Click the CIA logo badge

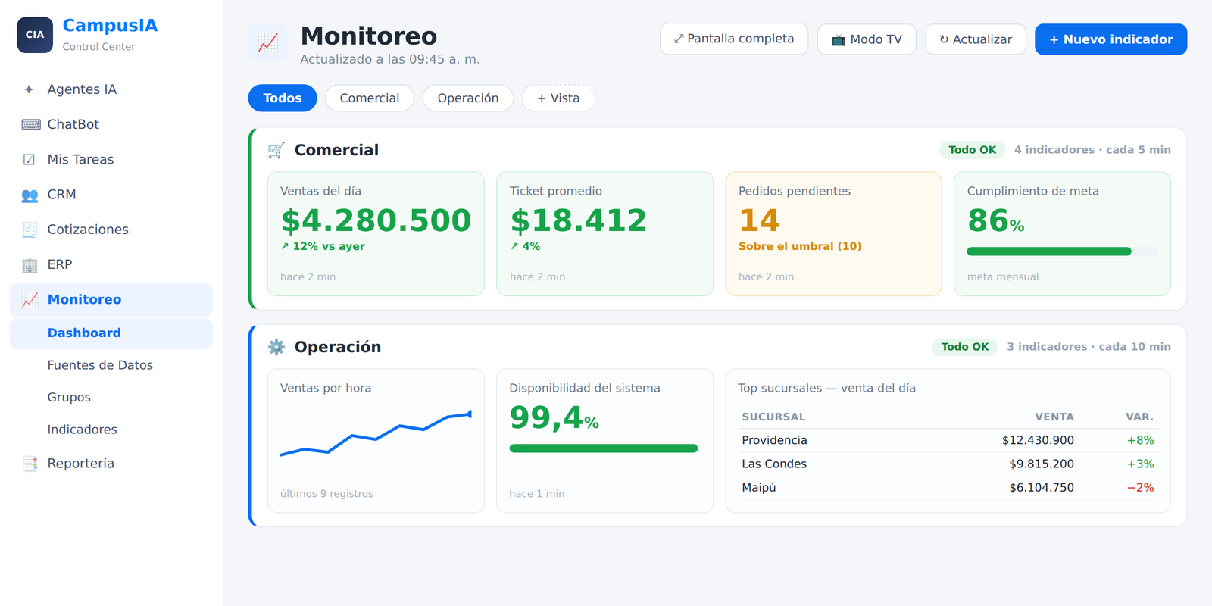tap(35, 35)
